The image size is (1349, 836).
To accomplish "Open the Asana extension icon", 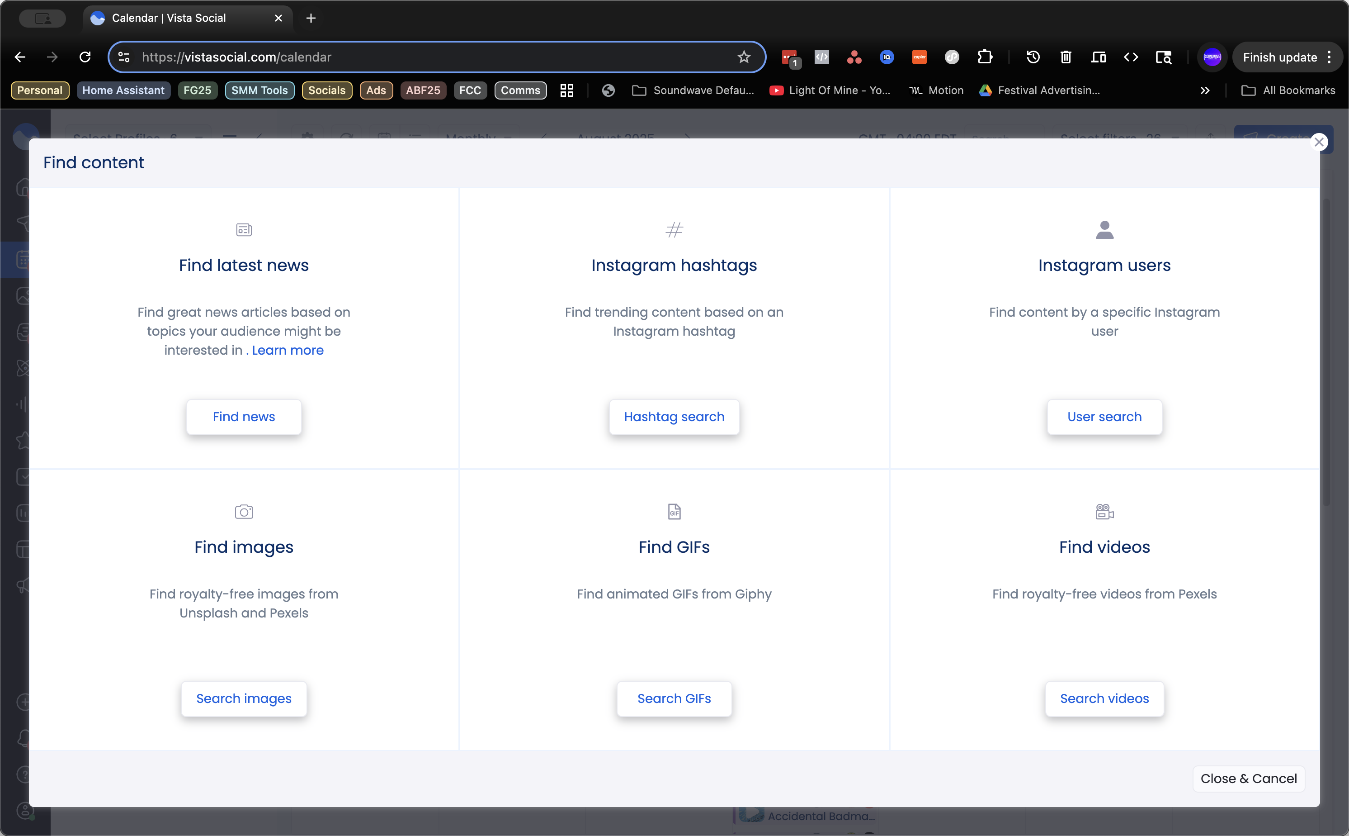I will coord(853,57).
